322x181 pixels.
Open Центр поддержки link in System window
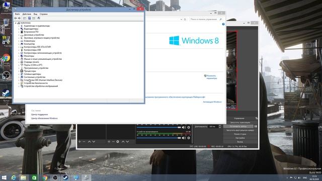tap(39, 115)
